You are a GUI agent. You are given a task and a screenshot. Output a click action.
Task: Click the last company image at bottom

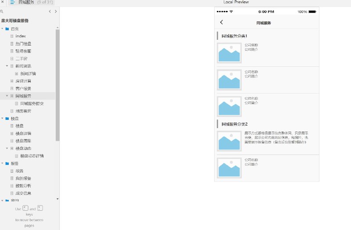pos(229,168)
